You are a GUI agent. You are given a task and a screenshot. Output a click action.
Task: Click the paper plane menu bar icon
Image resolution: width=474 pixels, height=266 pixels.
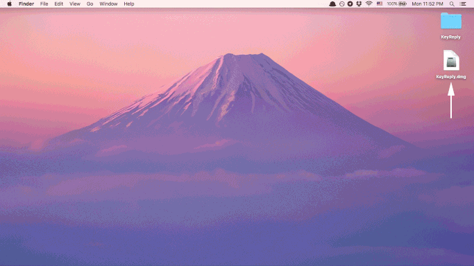click(x=350, y=4)
